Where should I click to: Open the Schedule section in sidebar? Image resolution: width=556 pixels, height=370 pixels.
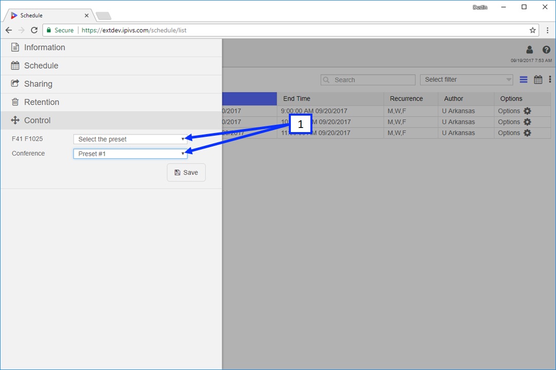111,66
